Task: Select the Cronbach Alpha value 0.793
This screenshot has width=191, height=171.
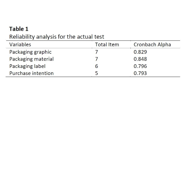Action: click(x=140, y=73)
